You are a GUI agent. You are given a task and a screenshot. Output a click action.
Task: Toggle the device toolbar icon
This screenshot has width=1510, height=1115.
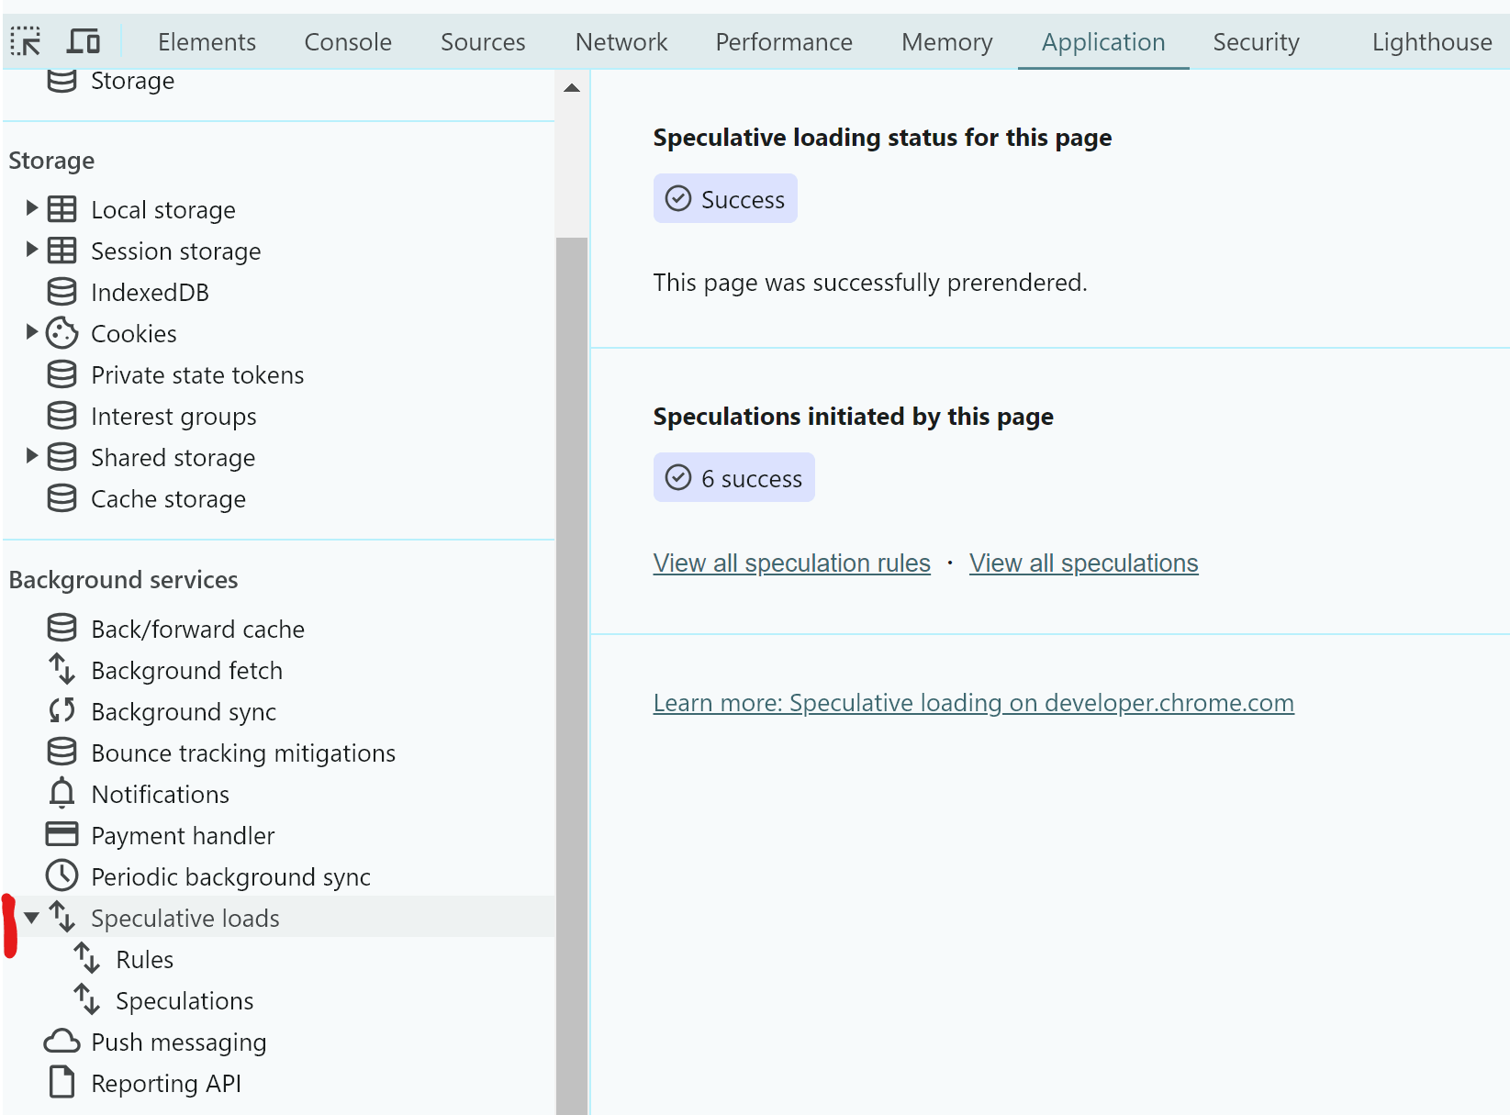point(84,41)
